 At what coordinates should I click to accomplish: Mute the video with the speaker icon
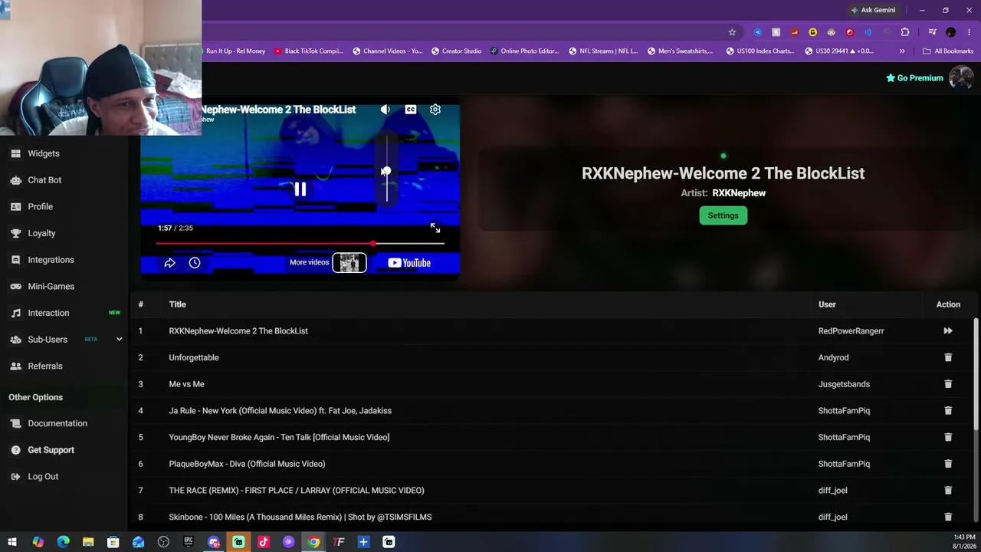(x=386, y=110)
